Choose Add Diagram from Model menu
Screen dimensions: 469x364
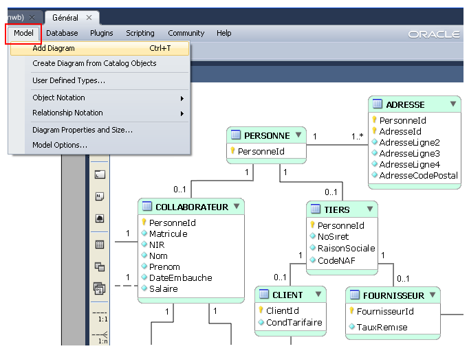[x=54, y=49]
